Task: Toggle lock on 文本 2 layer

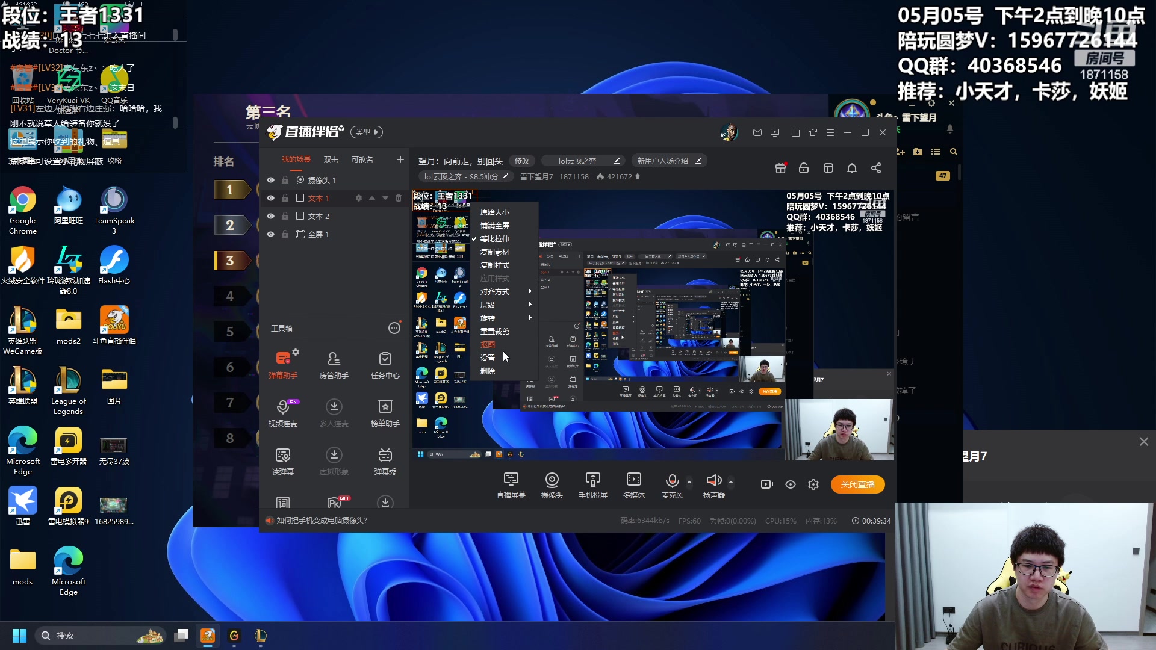Action: click(x=285, y=216)
